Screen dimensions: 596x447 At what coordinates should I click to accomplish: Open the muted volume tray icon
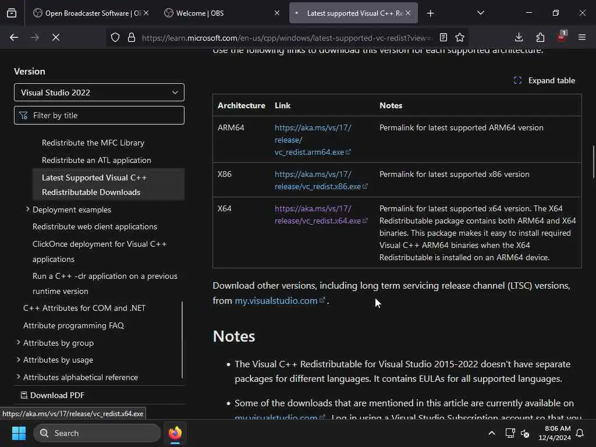click(526, 433)
